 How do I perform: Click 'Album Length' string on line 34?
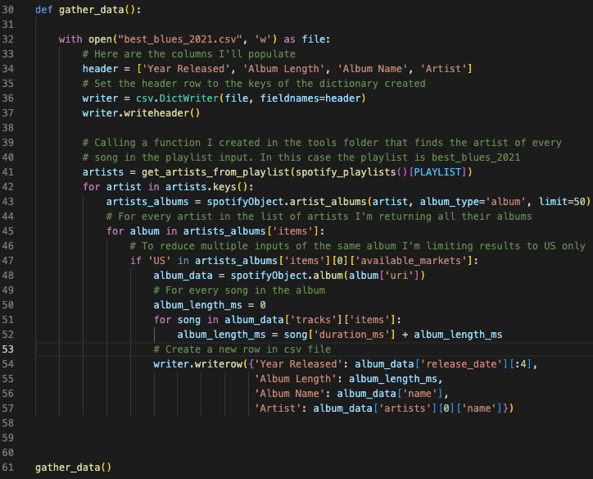[283, 69]
